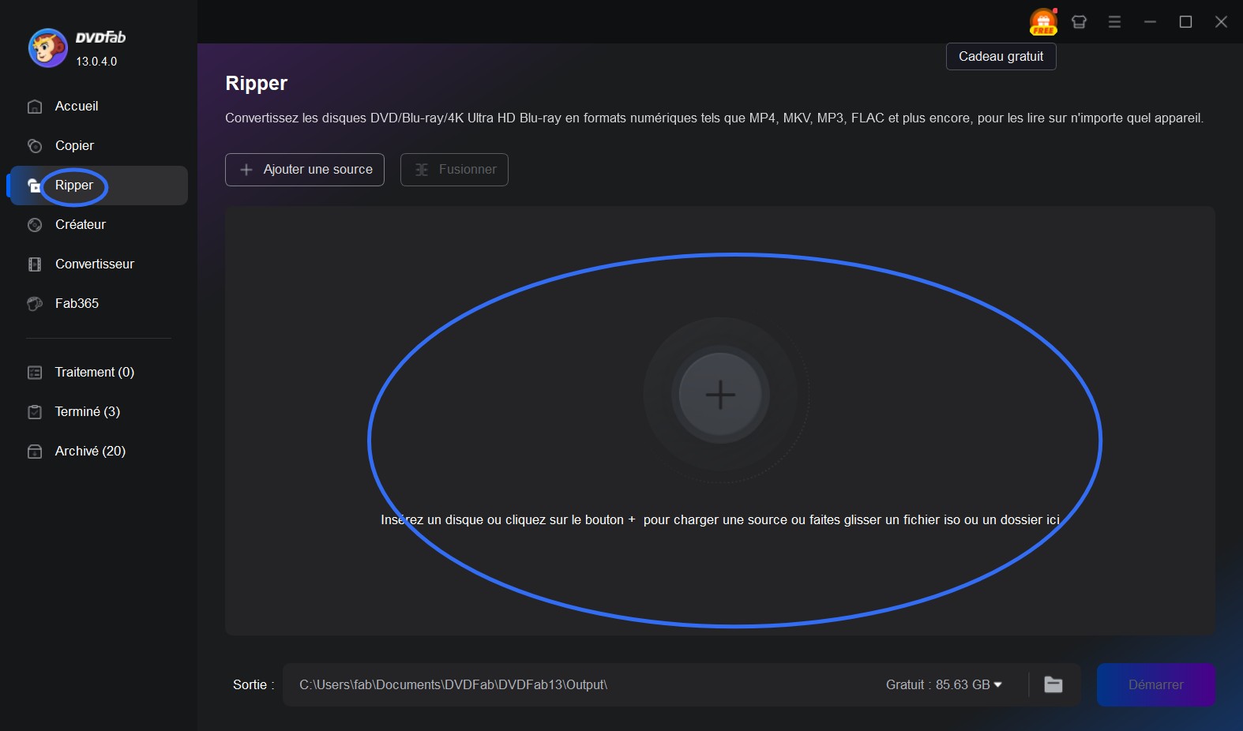Click the version number 13.0.4.0

(x=96, y=62)
